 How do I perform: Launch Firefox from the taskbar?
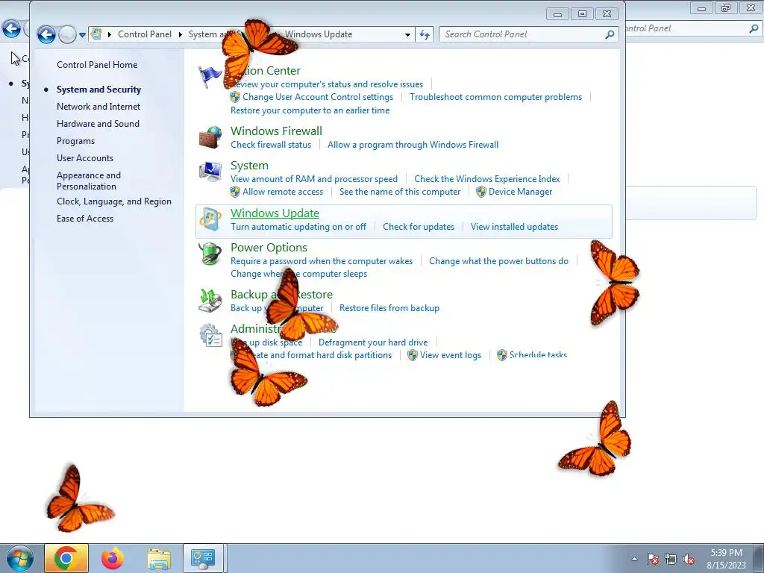(113, 558)
